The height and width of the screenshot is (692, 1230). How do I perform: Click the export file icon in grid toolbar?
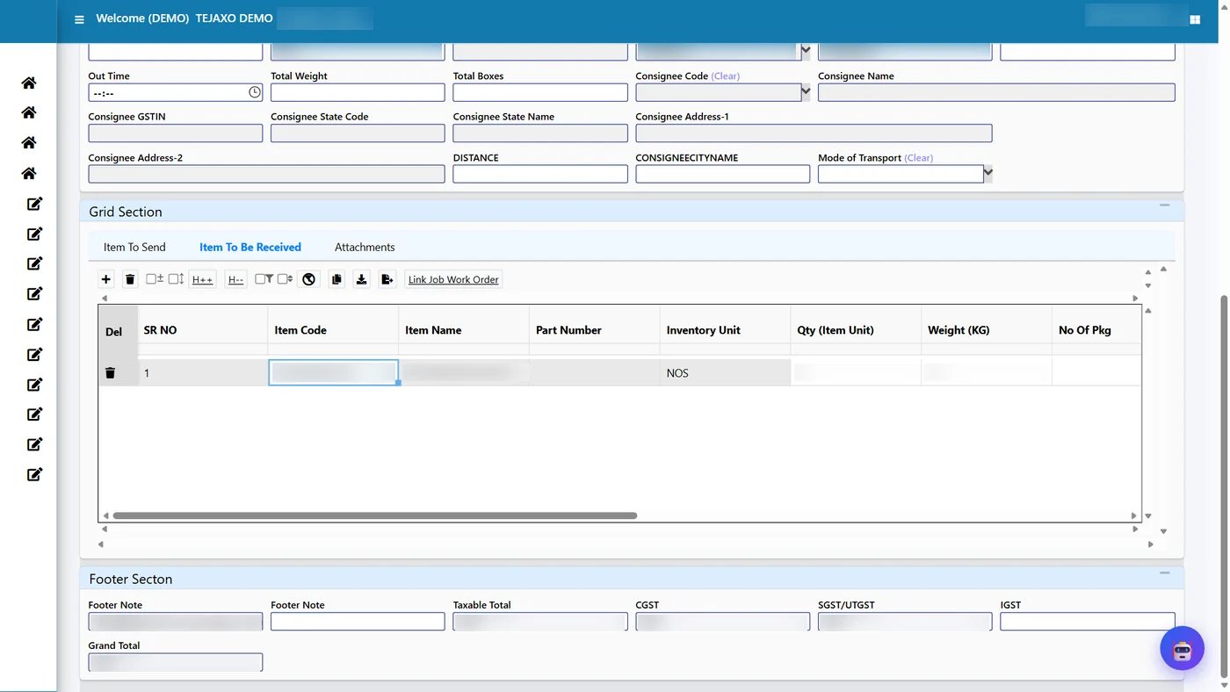click(387, 279)
